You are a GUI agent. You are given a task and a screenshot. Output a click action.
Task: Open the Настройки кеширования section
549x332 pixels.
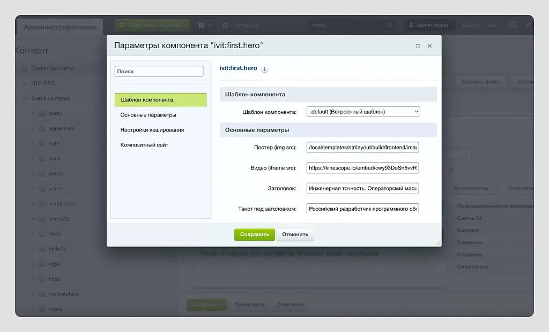click(152, 130)
